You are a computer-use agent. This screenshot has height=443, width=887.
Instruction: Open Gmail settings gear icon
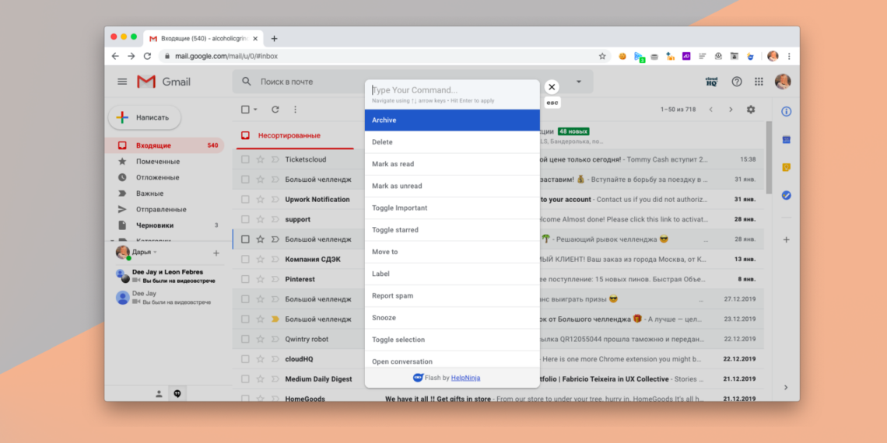pyautogui.click(x=750, y=110)
